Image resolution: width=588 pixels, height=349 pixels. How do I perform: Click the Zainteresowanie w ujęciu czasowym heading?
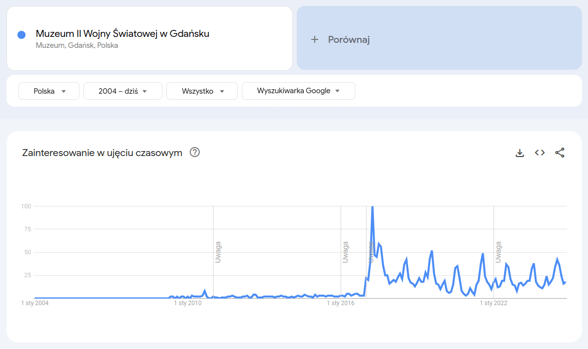click(102, 153)
